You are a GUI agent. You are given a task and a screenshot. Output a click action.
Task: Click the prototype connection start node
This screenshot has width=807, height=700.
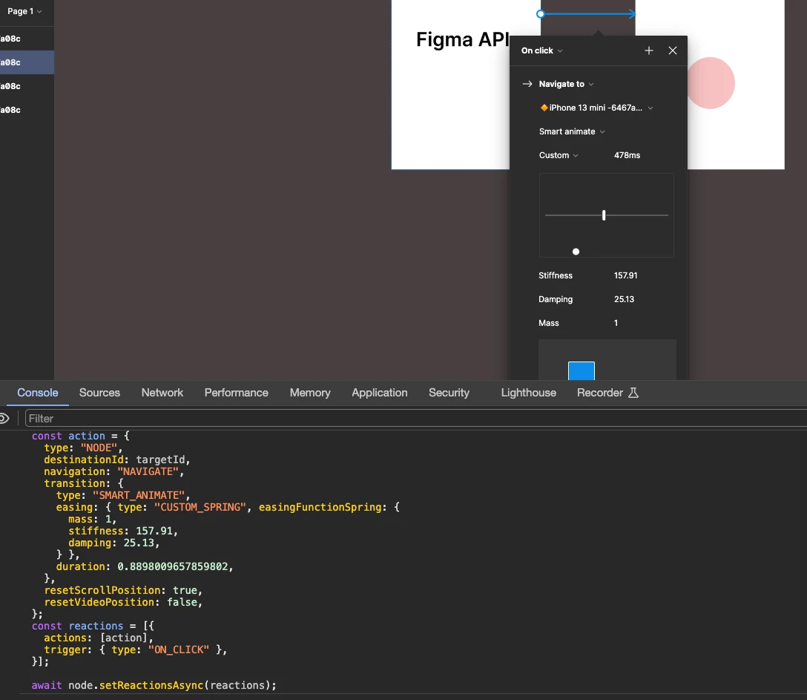(540, 14)
